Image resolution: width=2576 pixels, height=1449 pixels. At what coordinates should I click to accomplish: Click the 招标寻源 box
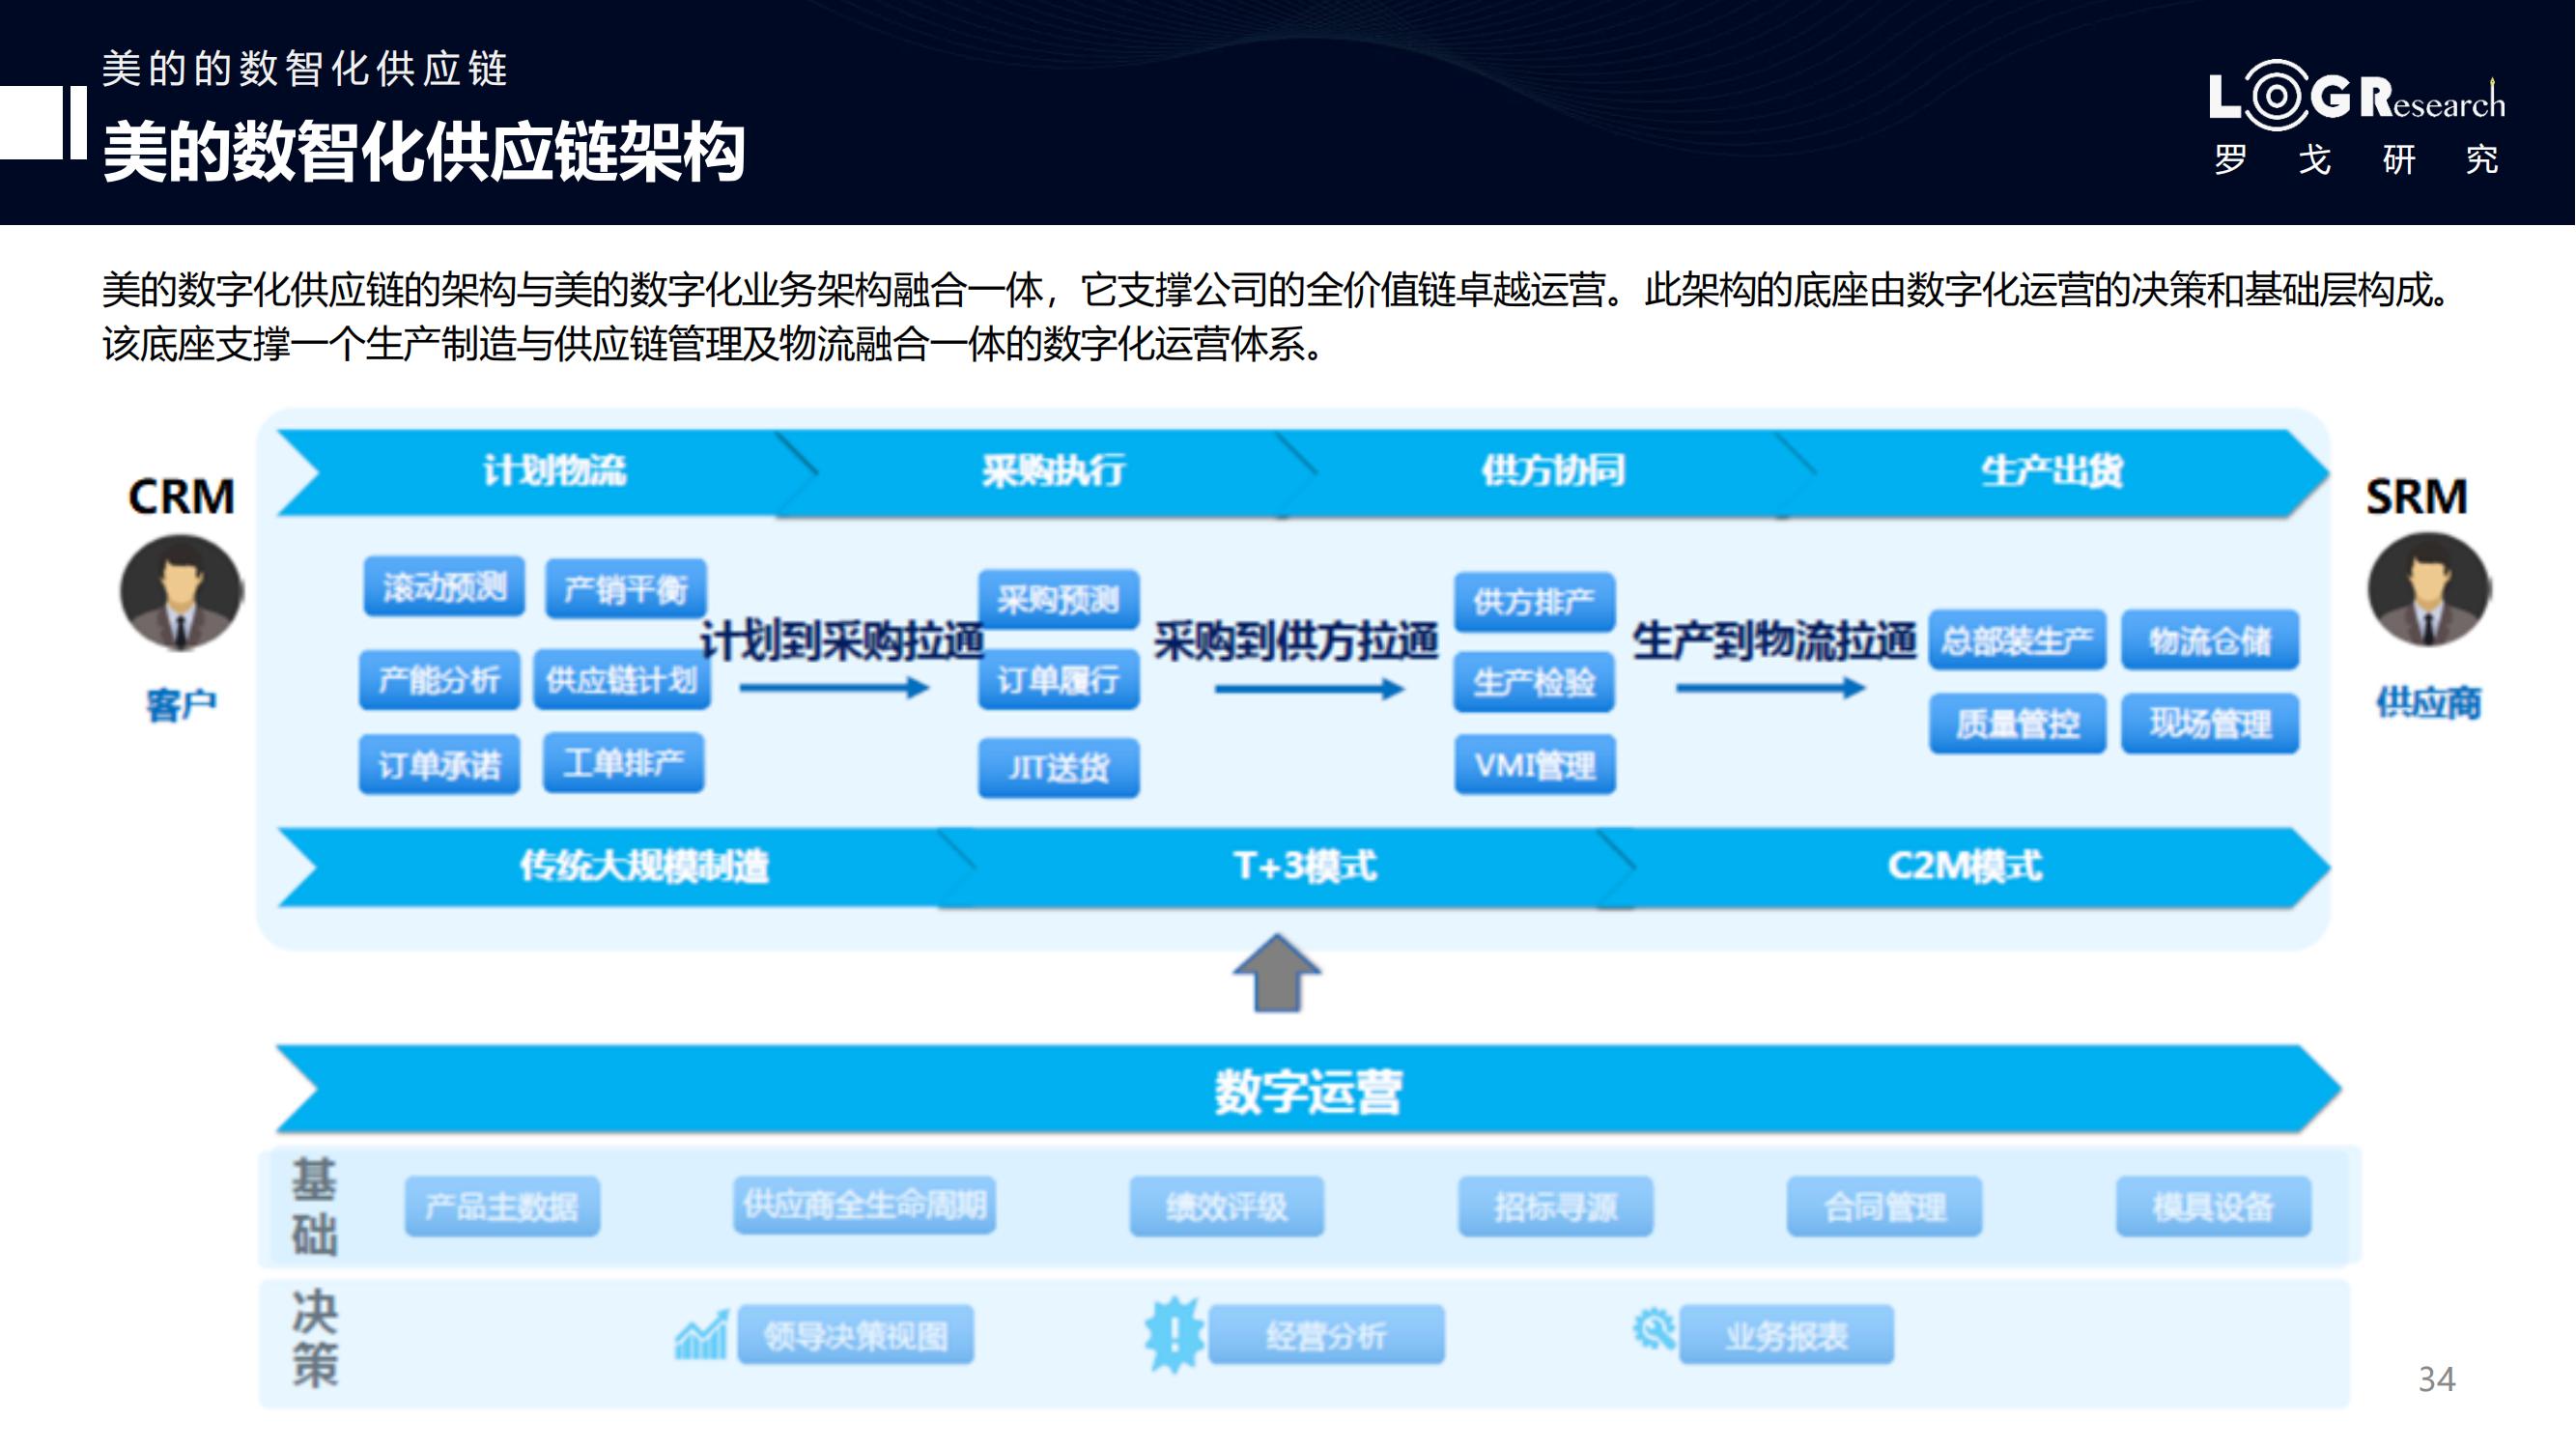click(1555, 1207)
